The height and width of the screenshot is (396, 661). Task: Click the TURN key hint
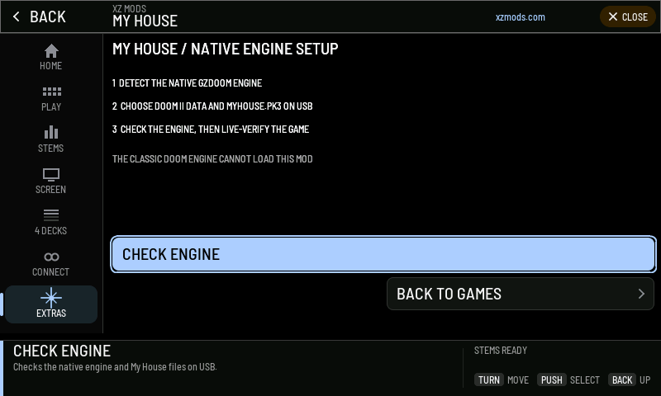click(x=489, y=380)
